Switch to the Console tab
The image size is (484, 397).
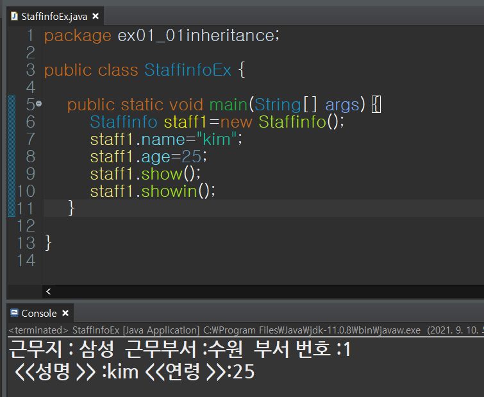click(x=39, y=314)
